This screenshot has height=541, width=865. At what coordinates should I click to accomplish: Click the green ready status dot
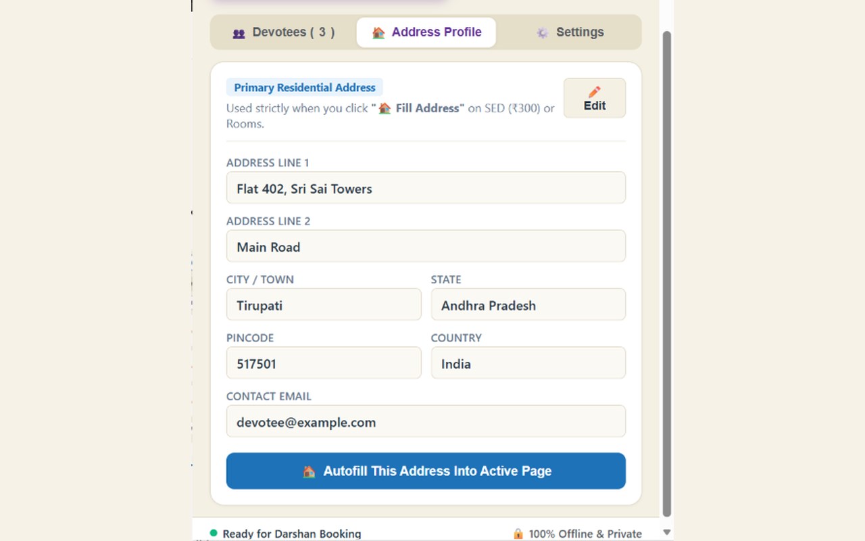[214, 533]
